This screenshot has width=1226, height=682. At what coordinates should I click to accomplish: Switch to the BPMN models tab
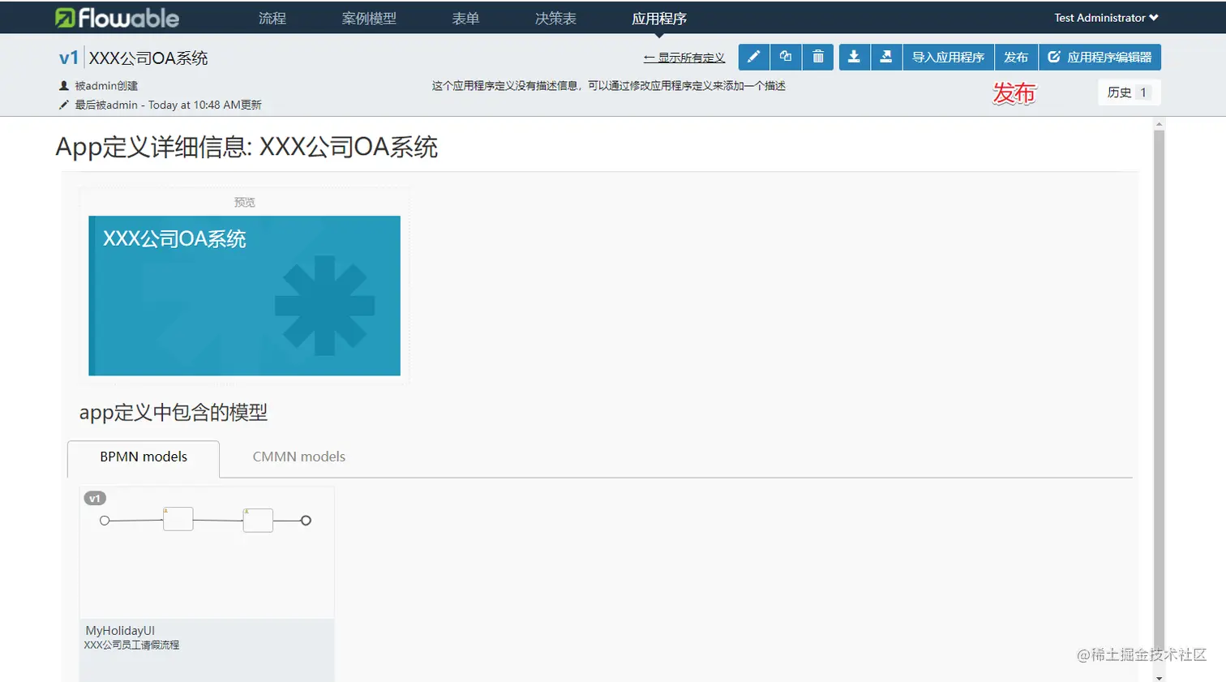click(143, 458)
